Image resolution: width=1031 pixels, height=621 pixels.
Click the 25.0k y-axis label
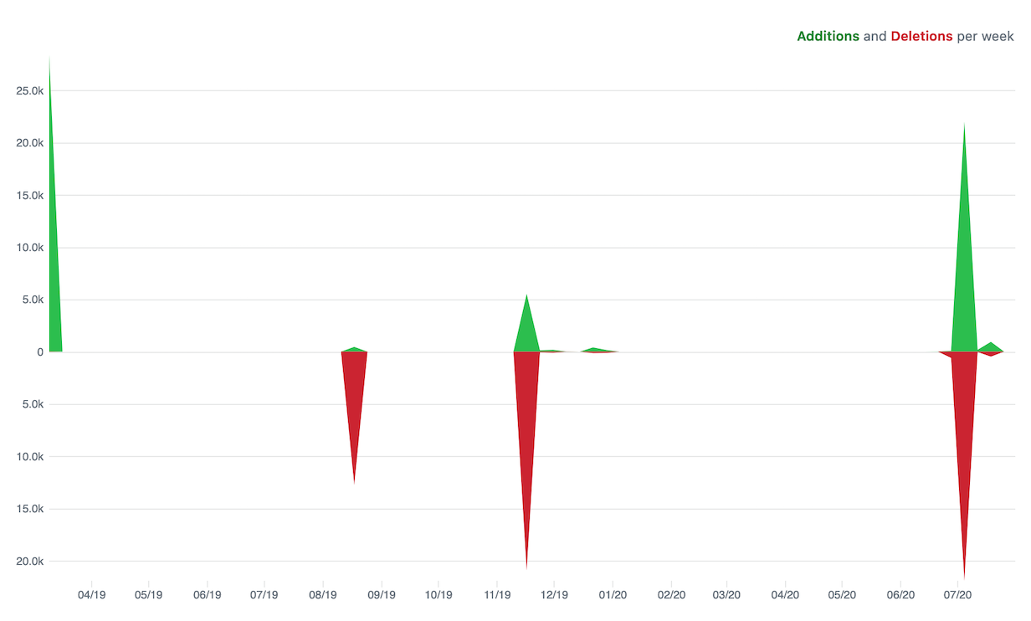(29, 90)
